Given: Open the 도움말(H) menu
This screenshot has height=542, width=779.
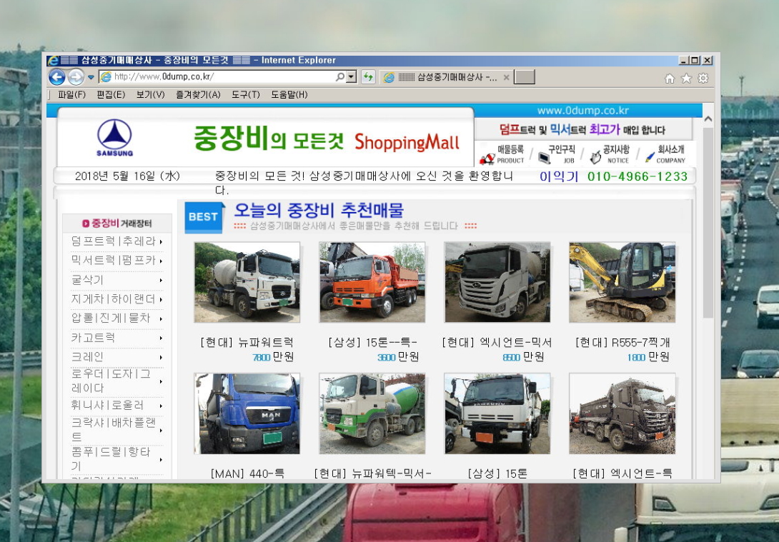Looking at the screenshot, I should [x=289, y=94].
